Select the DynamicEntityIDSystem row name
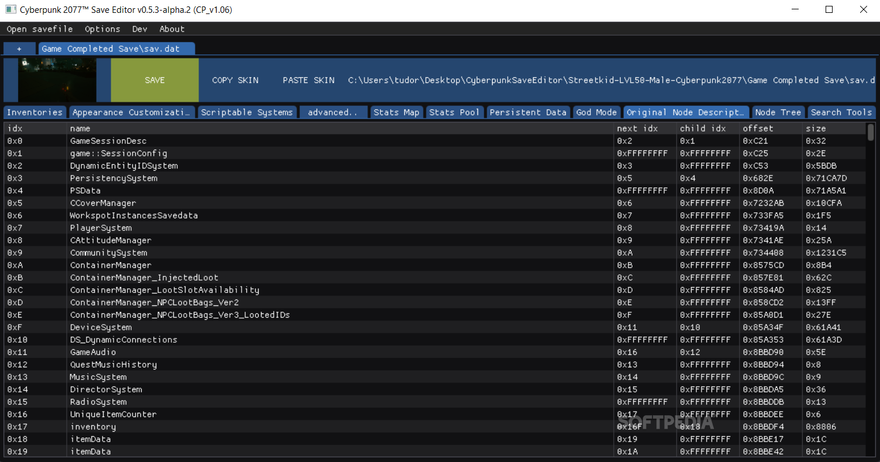880x462 pixels. coord(123,166)
